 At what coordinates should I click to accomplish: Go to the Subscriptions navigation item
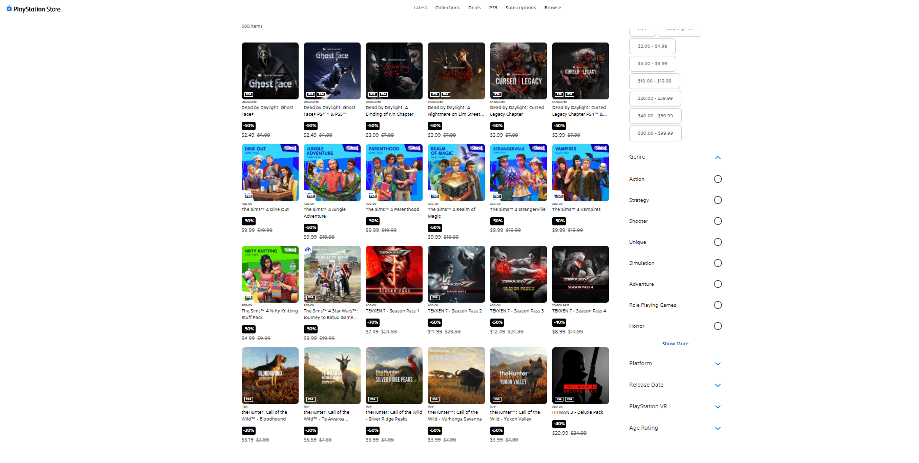(x=520, y=8)
